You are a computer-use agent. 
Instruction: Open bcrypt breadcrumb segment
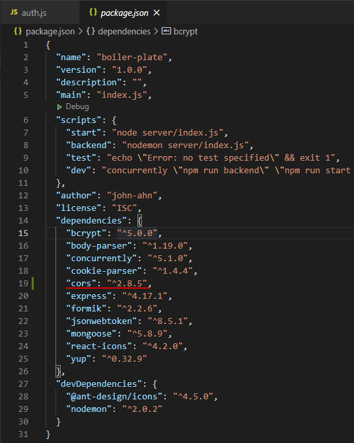[x=186, y=31]
